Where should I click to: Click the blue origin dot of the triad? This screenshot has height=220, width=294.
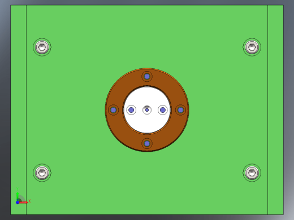click(x=18, y=203)
